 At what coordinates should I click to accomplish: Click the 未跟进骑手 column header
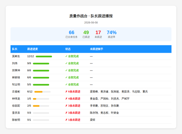coord(96,49)
